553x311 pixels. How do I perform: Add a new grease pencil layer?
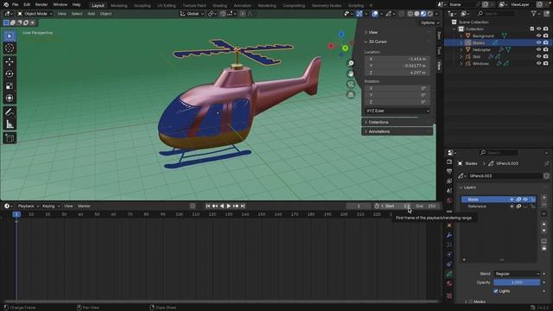click(x=543, y=198)
